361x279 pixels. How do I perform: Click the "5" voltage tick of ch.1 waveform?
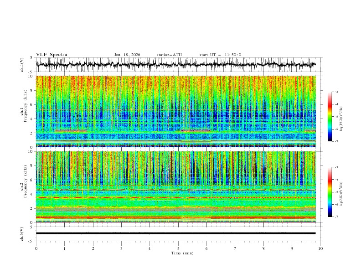click(x=32, y=57)
